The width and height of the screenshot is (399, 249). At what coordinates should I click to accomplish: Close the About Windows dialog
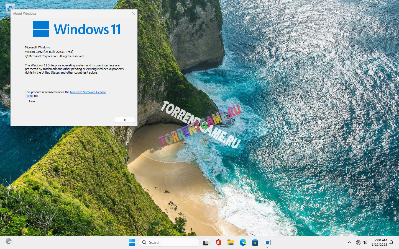pyautogui.click(x=133, y=13)
